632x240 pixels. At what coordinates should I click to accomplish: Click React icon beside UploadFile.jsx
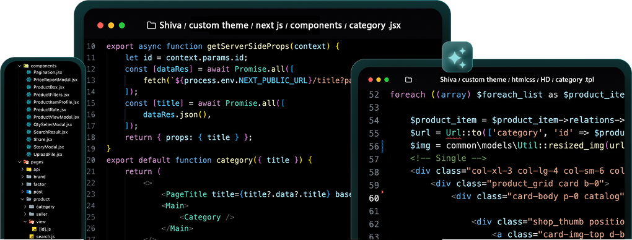[29, 154]
